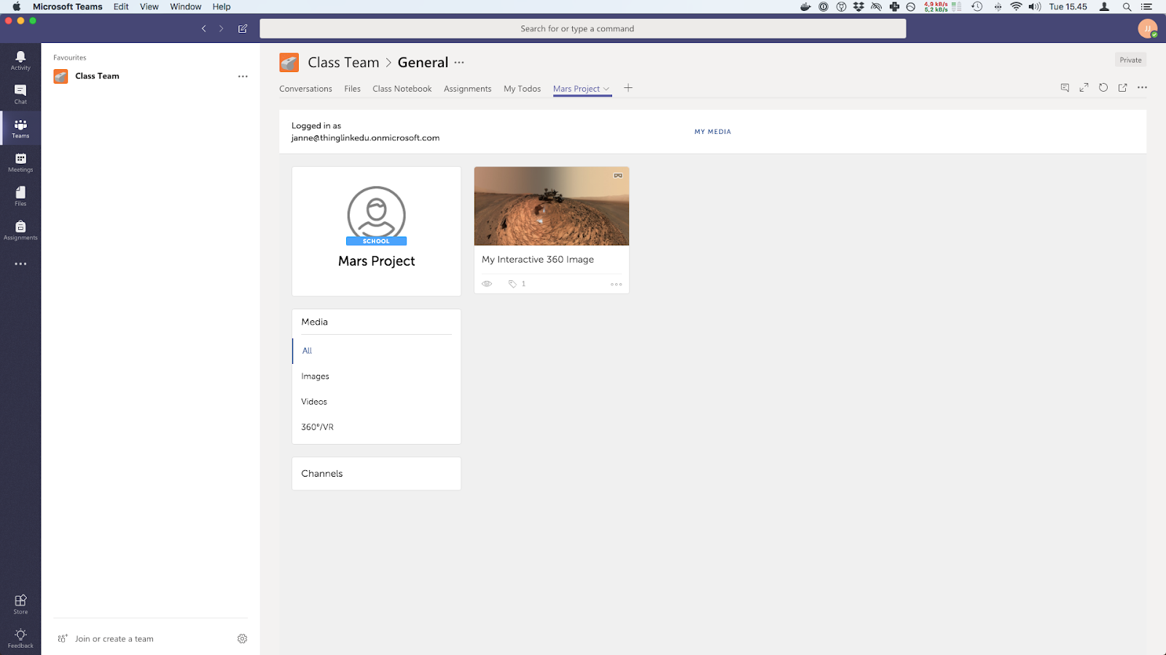Go back with the left arrow
This screenshot has width=1166, height=655.
(204, 28)
